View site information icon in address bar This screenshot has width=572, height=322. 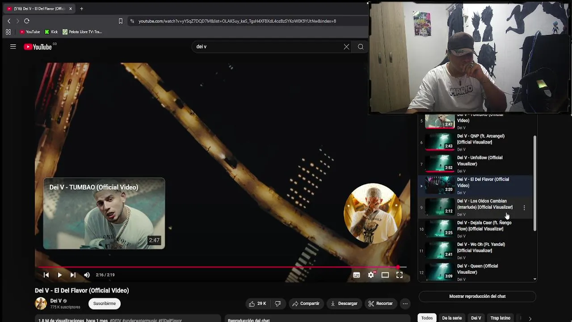[132, 21]
